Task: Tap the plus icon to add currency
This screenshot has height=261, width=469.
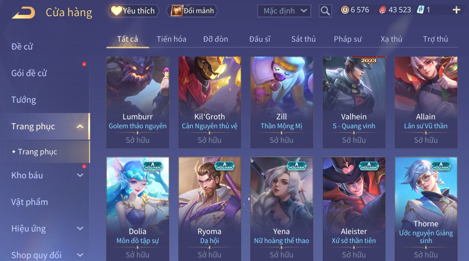Action: point(456,10)
